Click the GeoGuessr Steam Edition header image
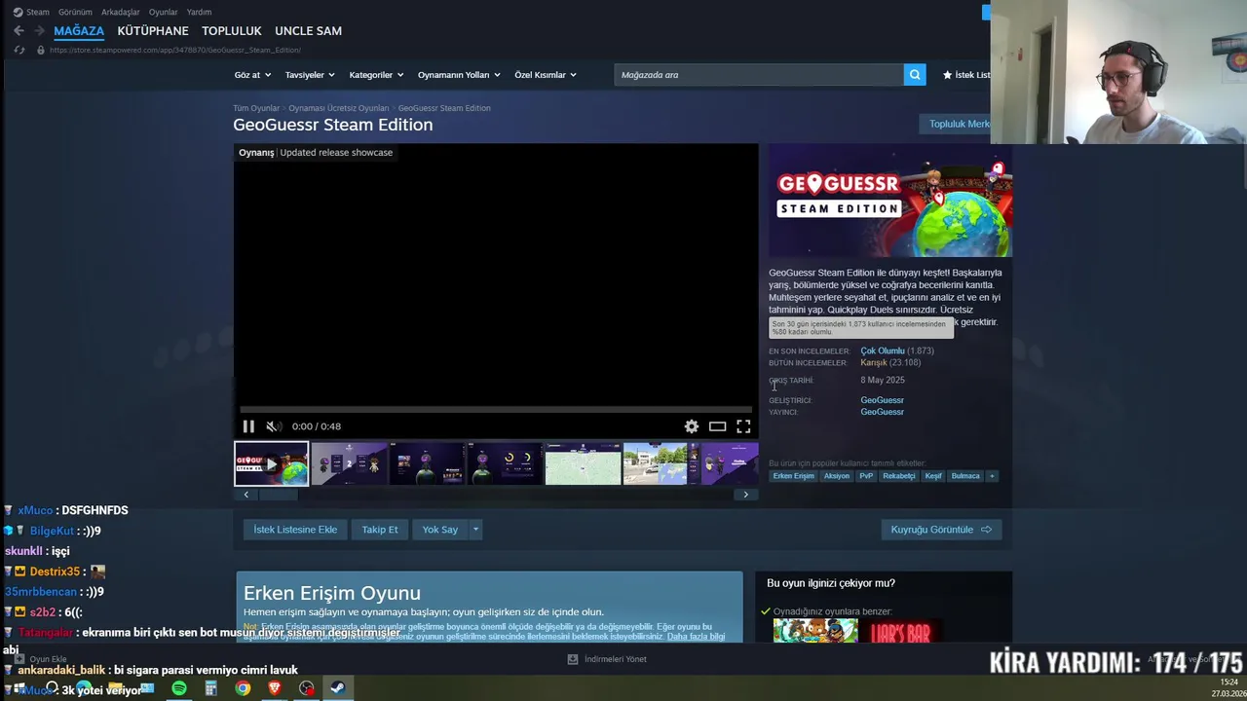Screen dimensions: 1247x701 point(890,201)
